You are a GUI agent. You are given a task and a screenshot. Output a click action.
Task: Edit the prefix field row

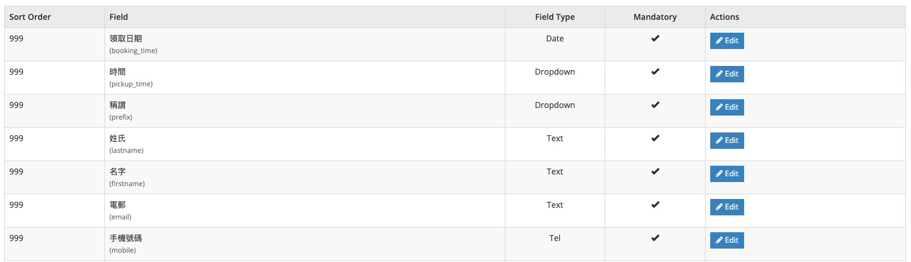727,107
